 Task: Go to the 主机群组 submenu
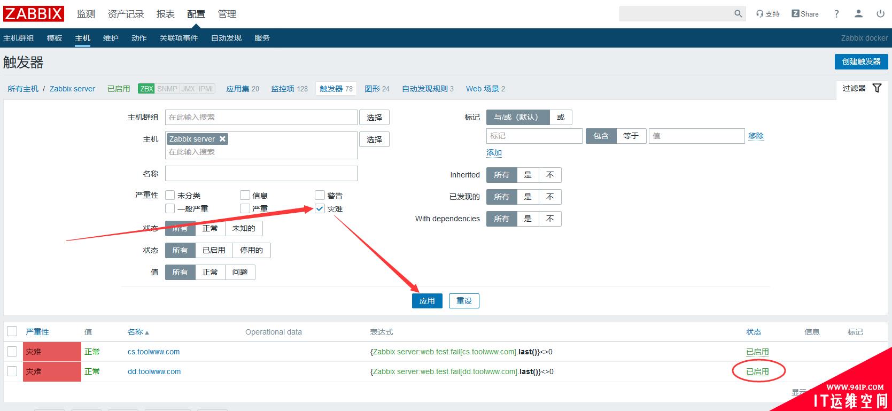(19, 38)
